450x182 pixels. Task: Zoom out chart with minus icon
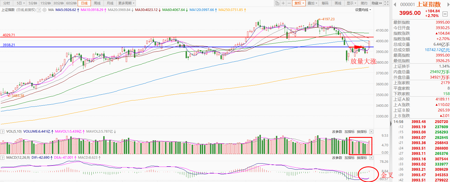(289, 3)
